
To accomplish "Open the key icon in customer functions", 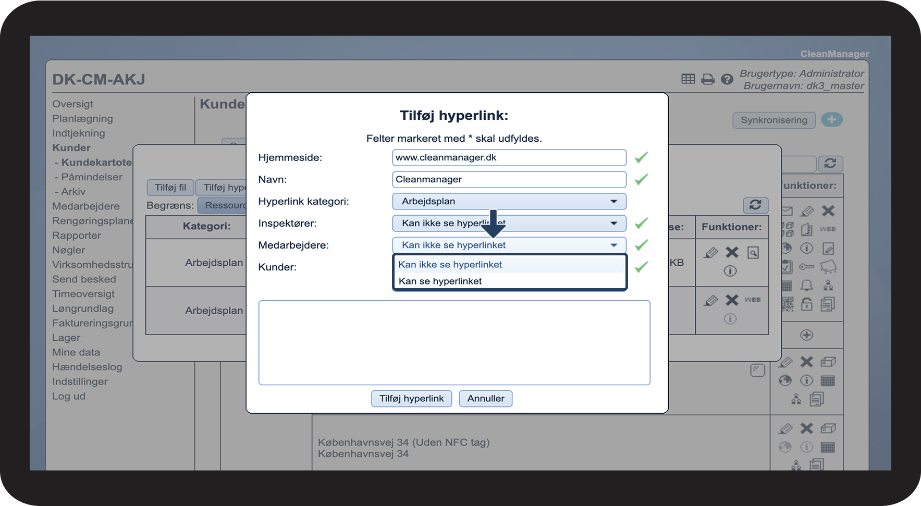I will (807, 267).
